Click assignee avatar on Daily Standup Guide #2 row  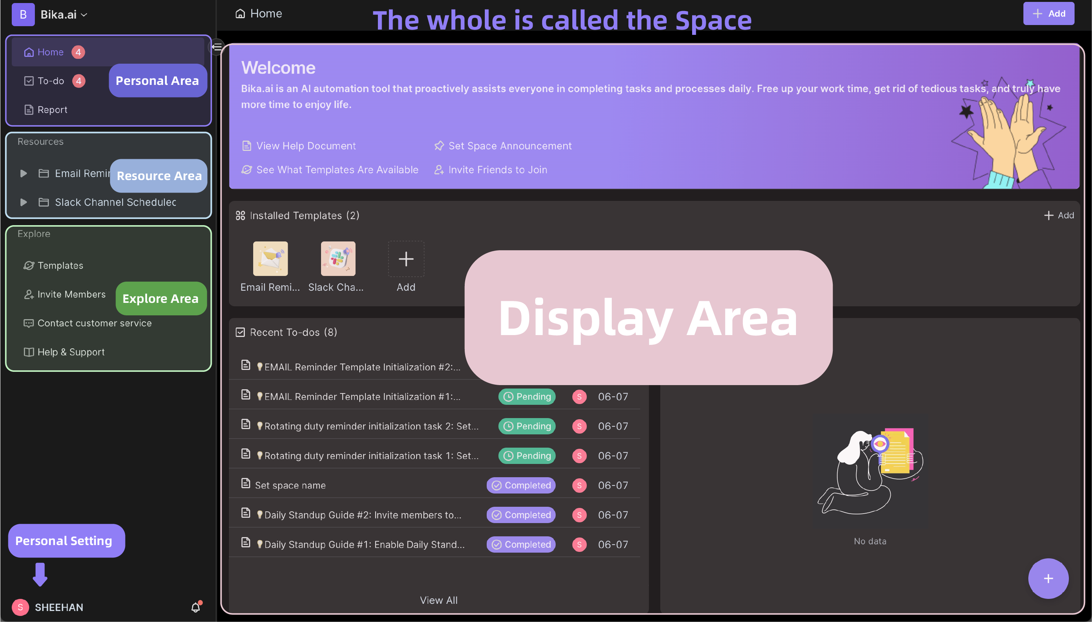[579, 515]
